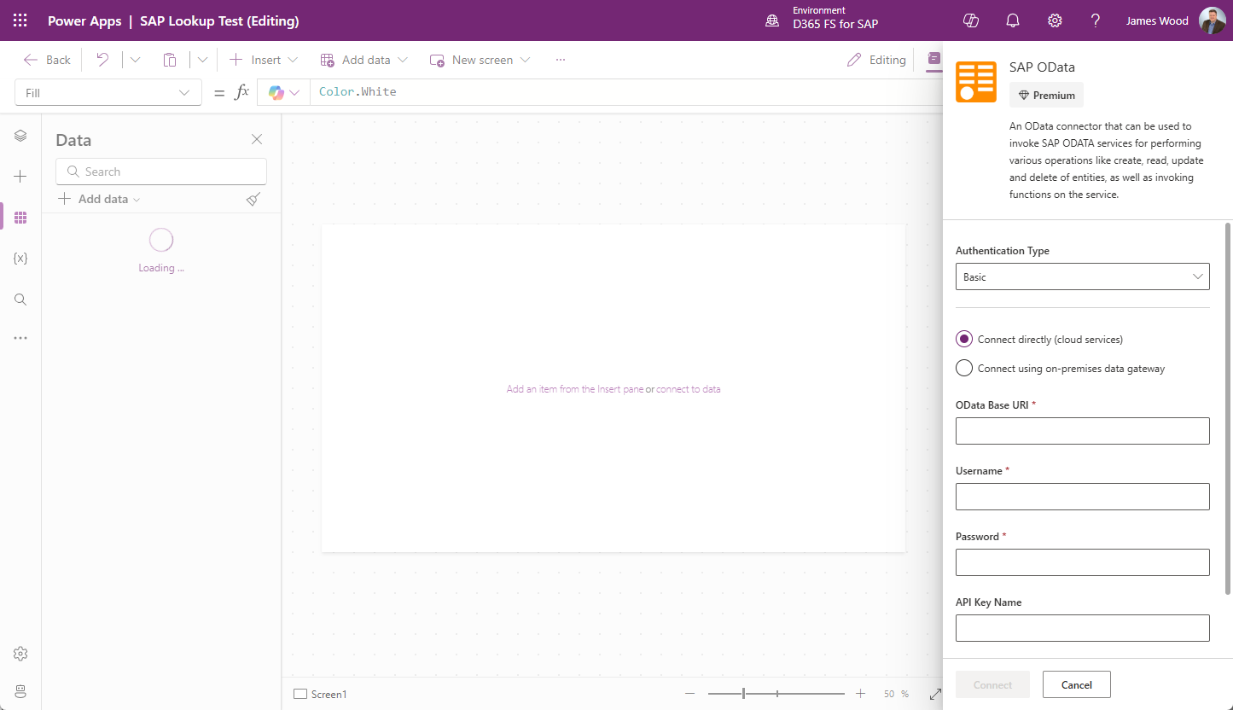Focus the API Key Name field
This screenshot has width=1233, height=710.
[x=1083, y=628]
